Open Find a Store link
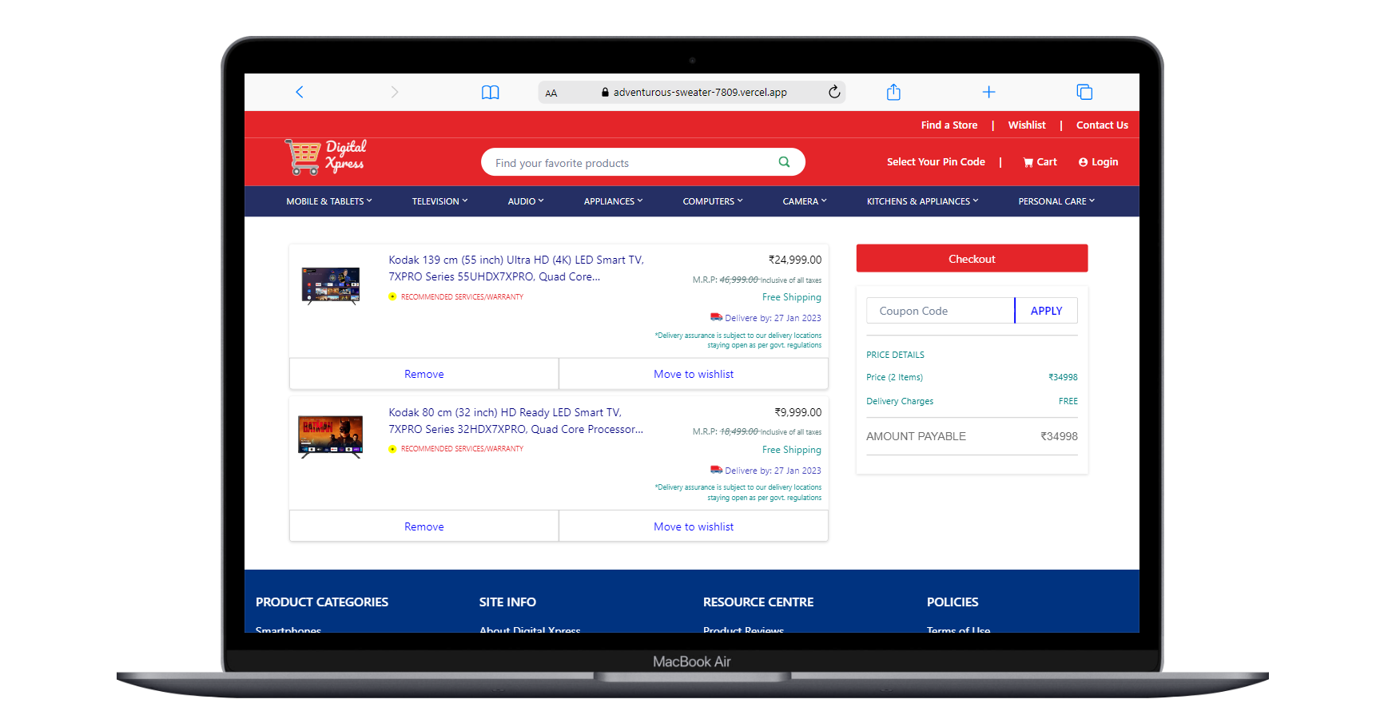1380x719 pixels. click(949, 125)
